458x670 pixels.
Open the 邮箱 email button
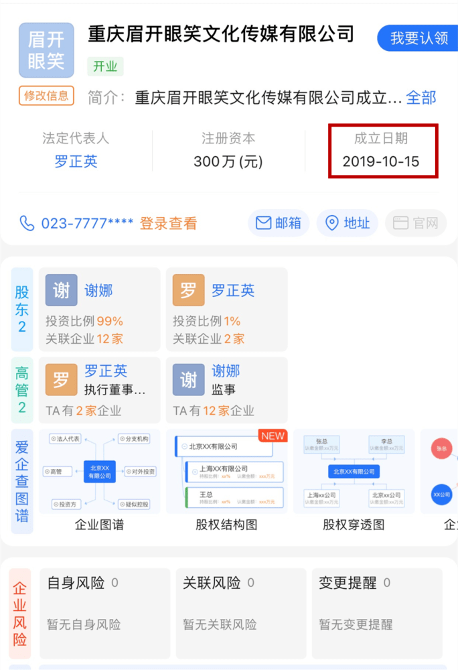279,223
